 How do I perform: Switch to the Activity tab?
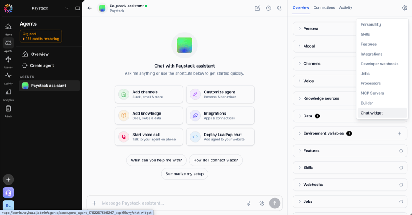(346, 8)
